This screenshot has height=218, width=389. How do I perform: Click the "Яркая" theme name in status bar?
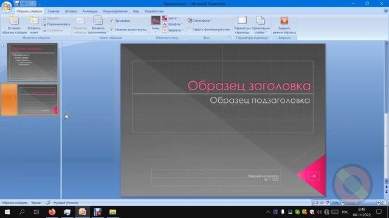tap(36, 203)
